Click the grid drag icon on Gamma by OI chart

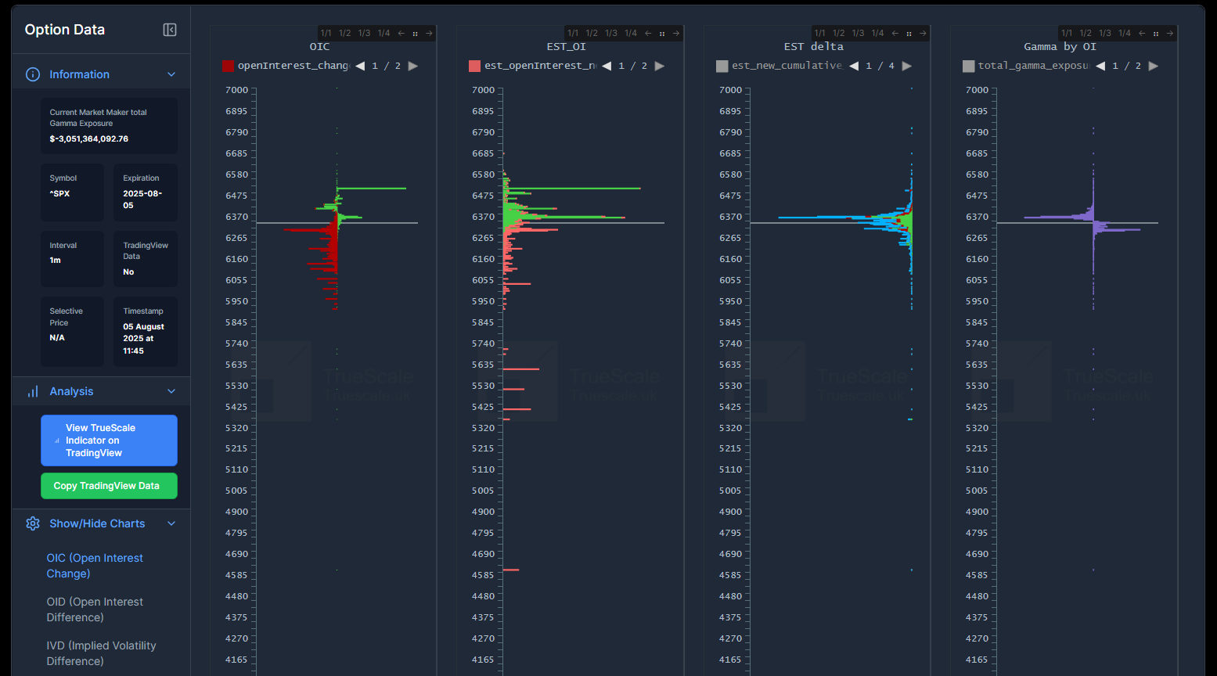click(x=1156, y=34)
